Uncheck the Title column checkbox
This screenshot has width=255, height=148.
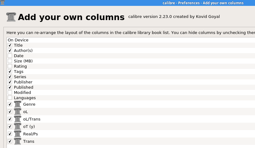(10, 45)
